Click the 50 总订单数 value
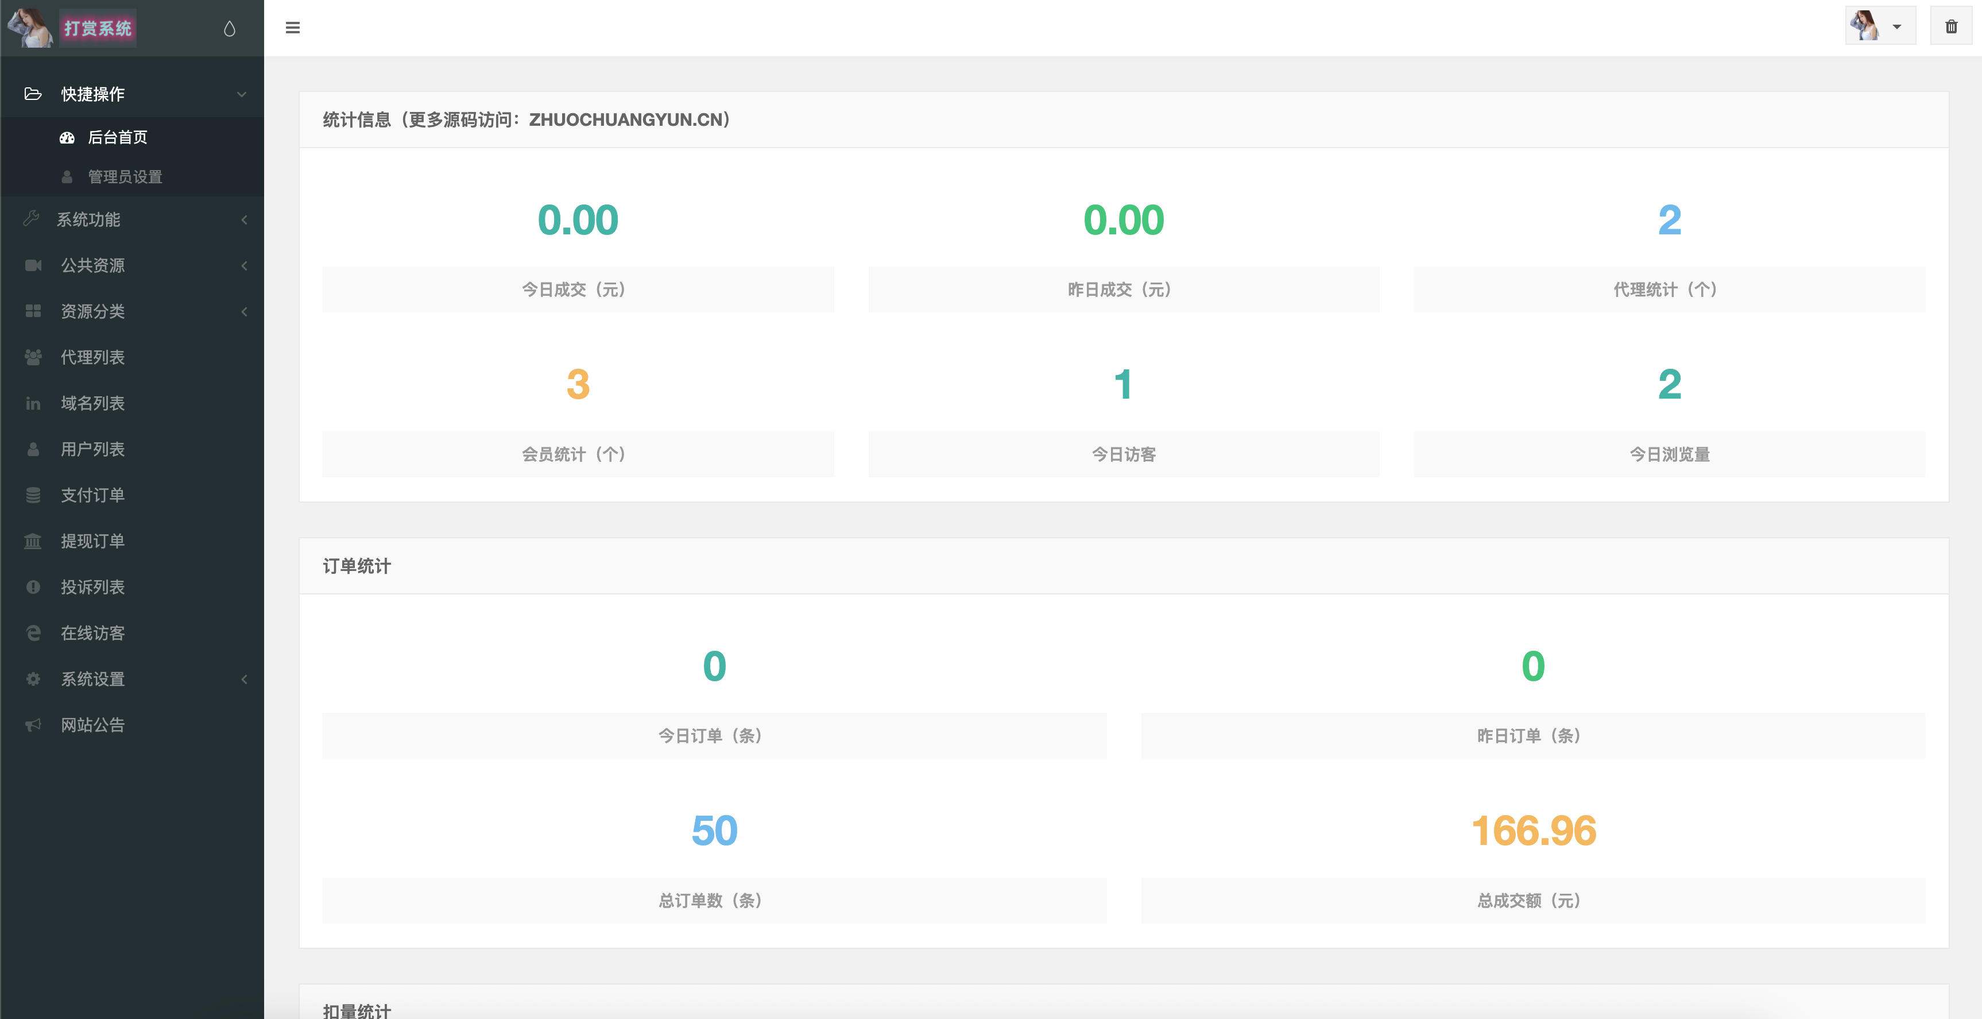1982x1019 pixels. [x=714, y=831]
